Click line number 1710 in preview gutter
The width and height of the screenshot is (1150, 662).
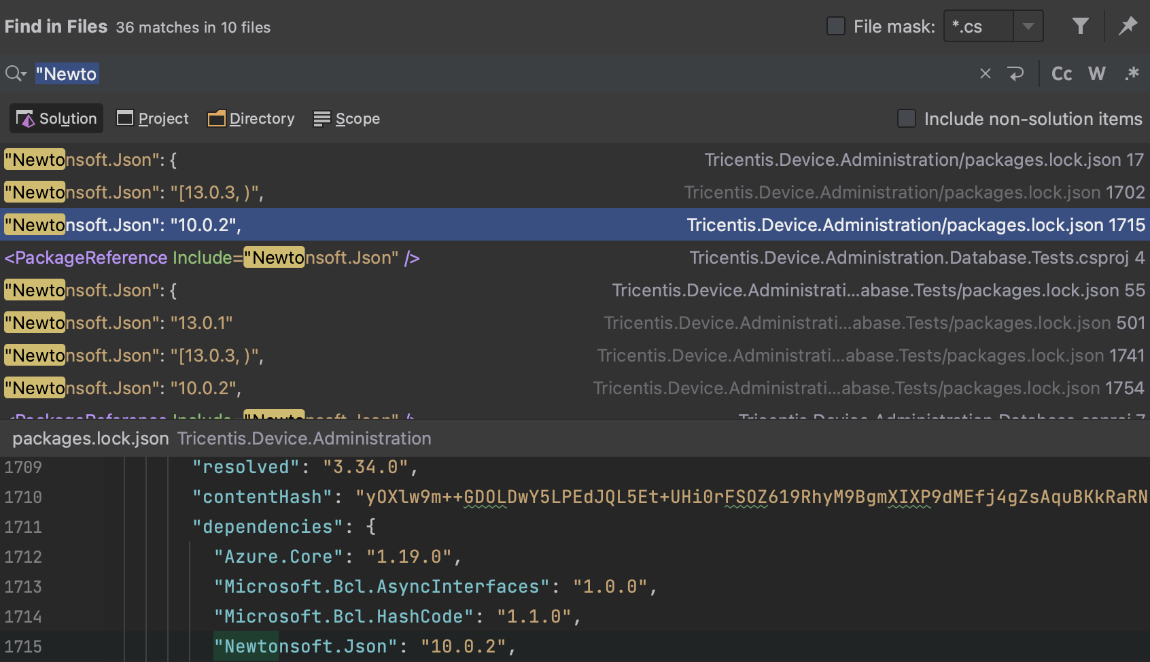pos(23,498)
